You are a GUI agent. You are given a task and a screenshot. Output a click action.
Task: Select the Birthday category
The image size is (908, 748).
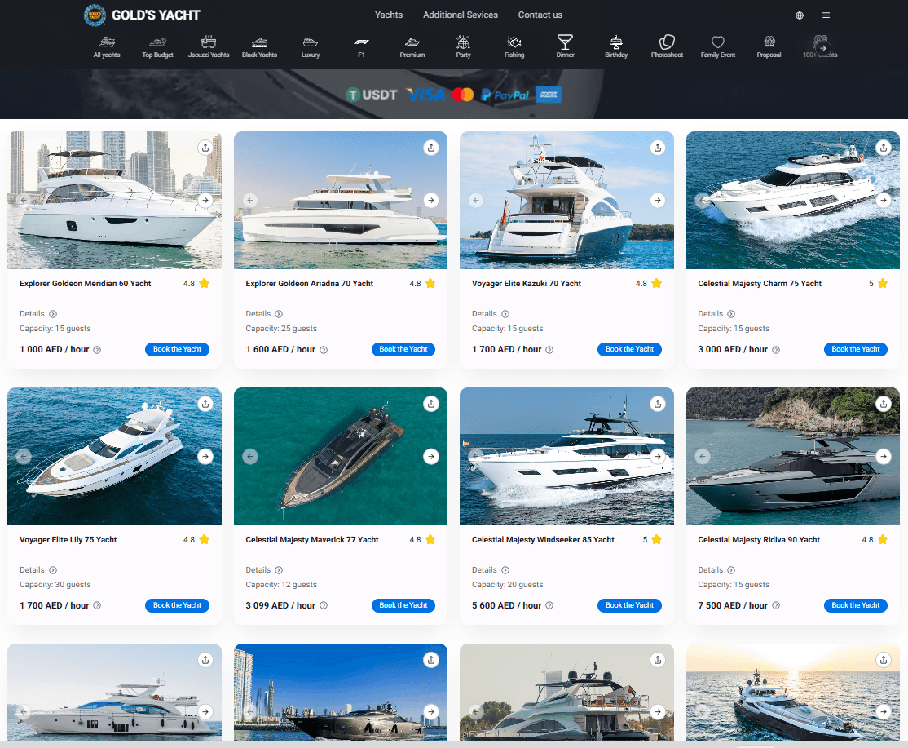[616, 46]
